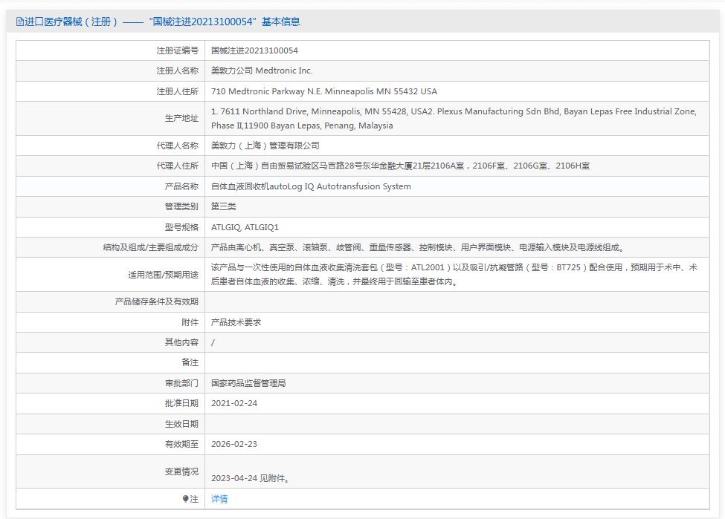Image resolution: width=725 pixels, height=519 pixels.
Task: Click the 有效期至 label
Action: [x=181, y=444]
